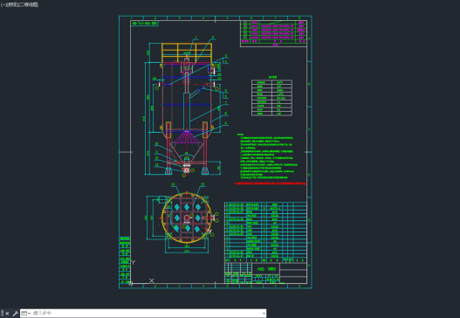This screenshot has width=460, height=318.
Task: Select the UCS origin icon in the drawing
Action: 131,283
